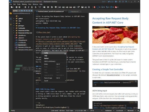This screenshot has height=112, width=149.
Task: Insert table icon in toolbar
Action: 56,7
